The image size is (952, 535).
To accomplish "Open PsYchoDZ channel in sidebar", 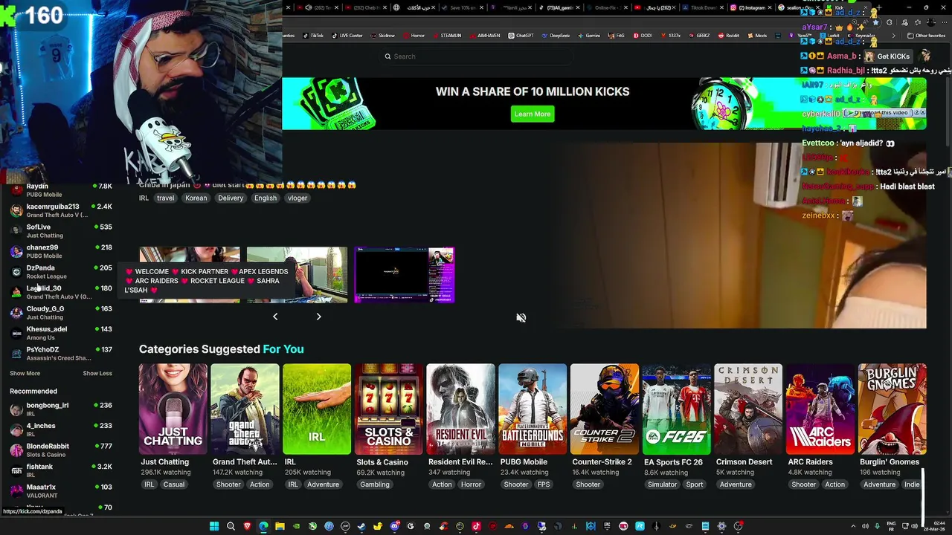I will point(61,354).
